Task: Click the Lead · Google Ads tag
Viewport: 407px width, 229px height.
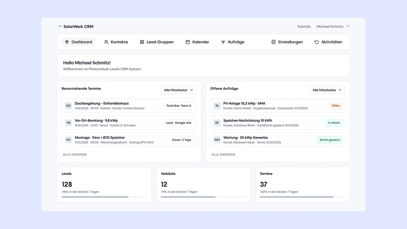Action: click(x=178, y=123)
